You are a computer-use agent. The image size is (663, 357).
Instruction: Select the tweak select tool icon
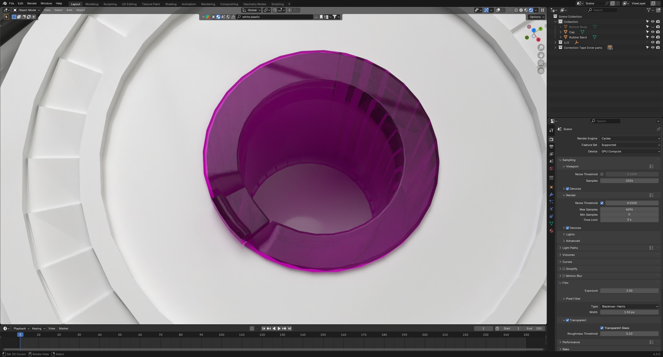(x=6, y=17)
